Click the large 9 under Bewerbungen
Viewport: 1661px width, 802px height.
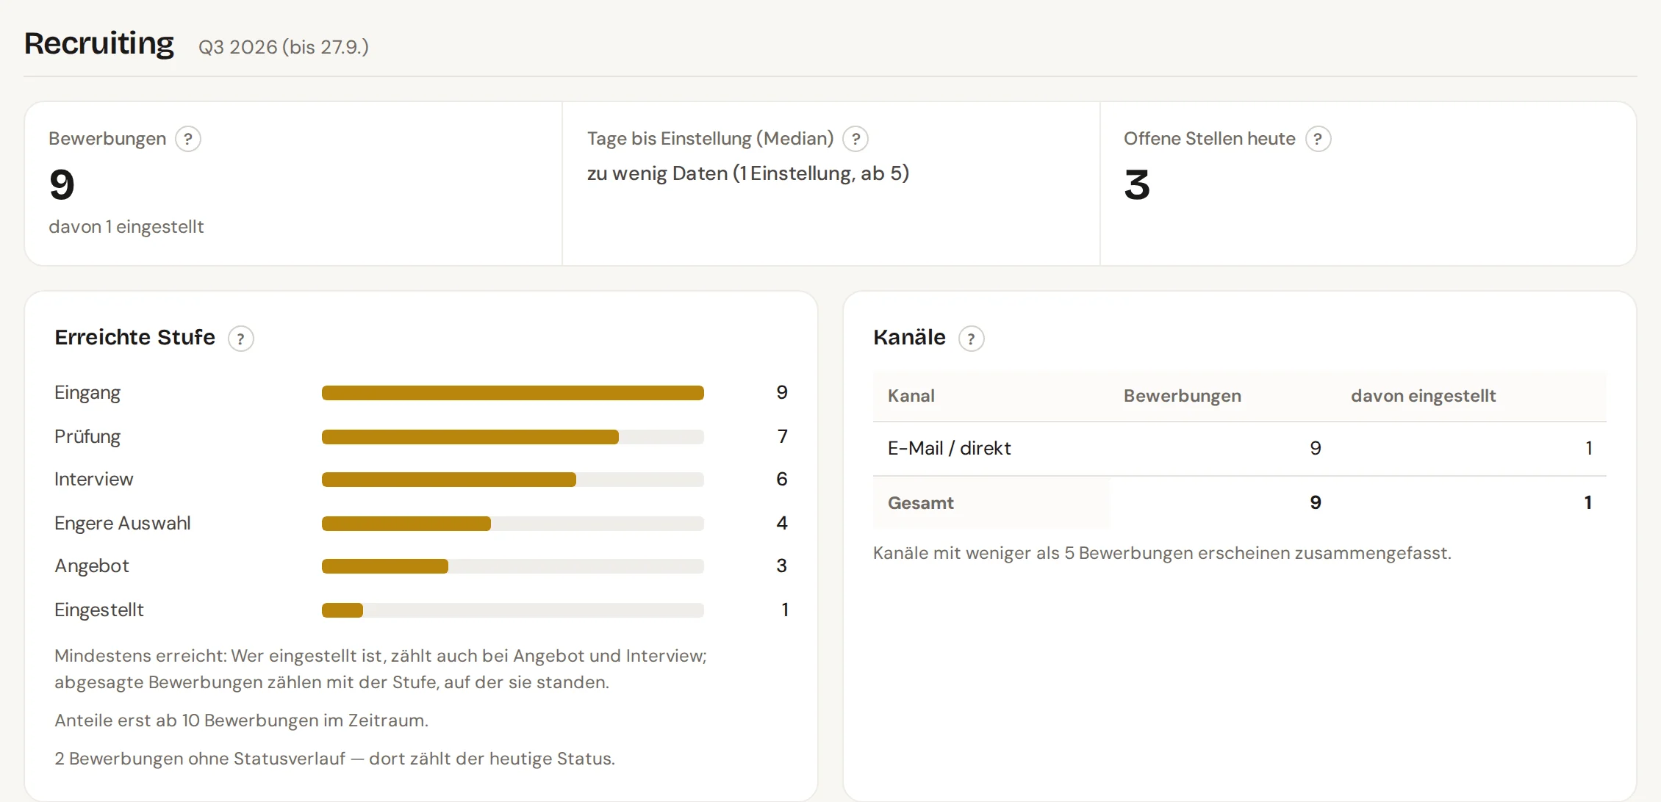click(x=62, y=184)
